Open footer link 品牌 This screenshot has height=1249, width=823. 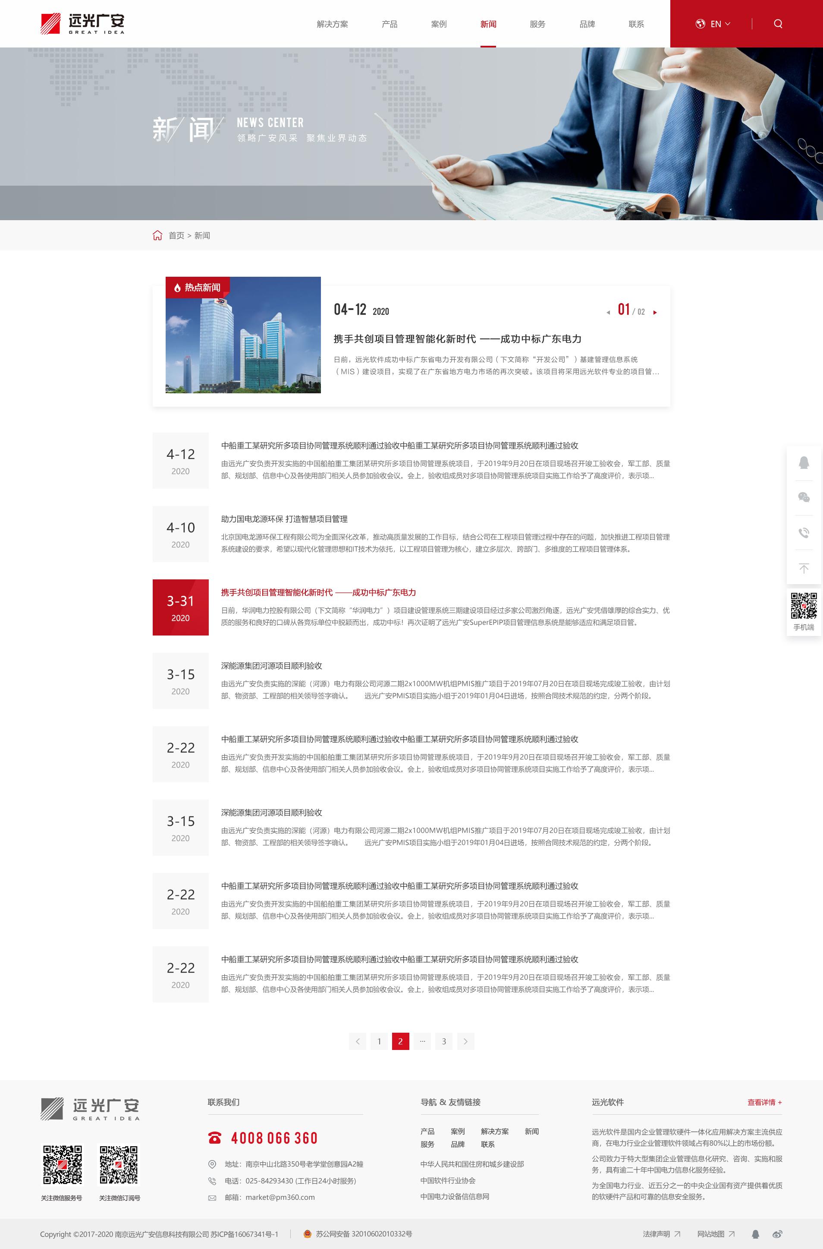[x=458, y=1144]
